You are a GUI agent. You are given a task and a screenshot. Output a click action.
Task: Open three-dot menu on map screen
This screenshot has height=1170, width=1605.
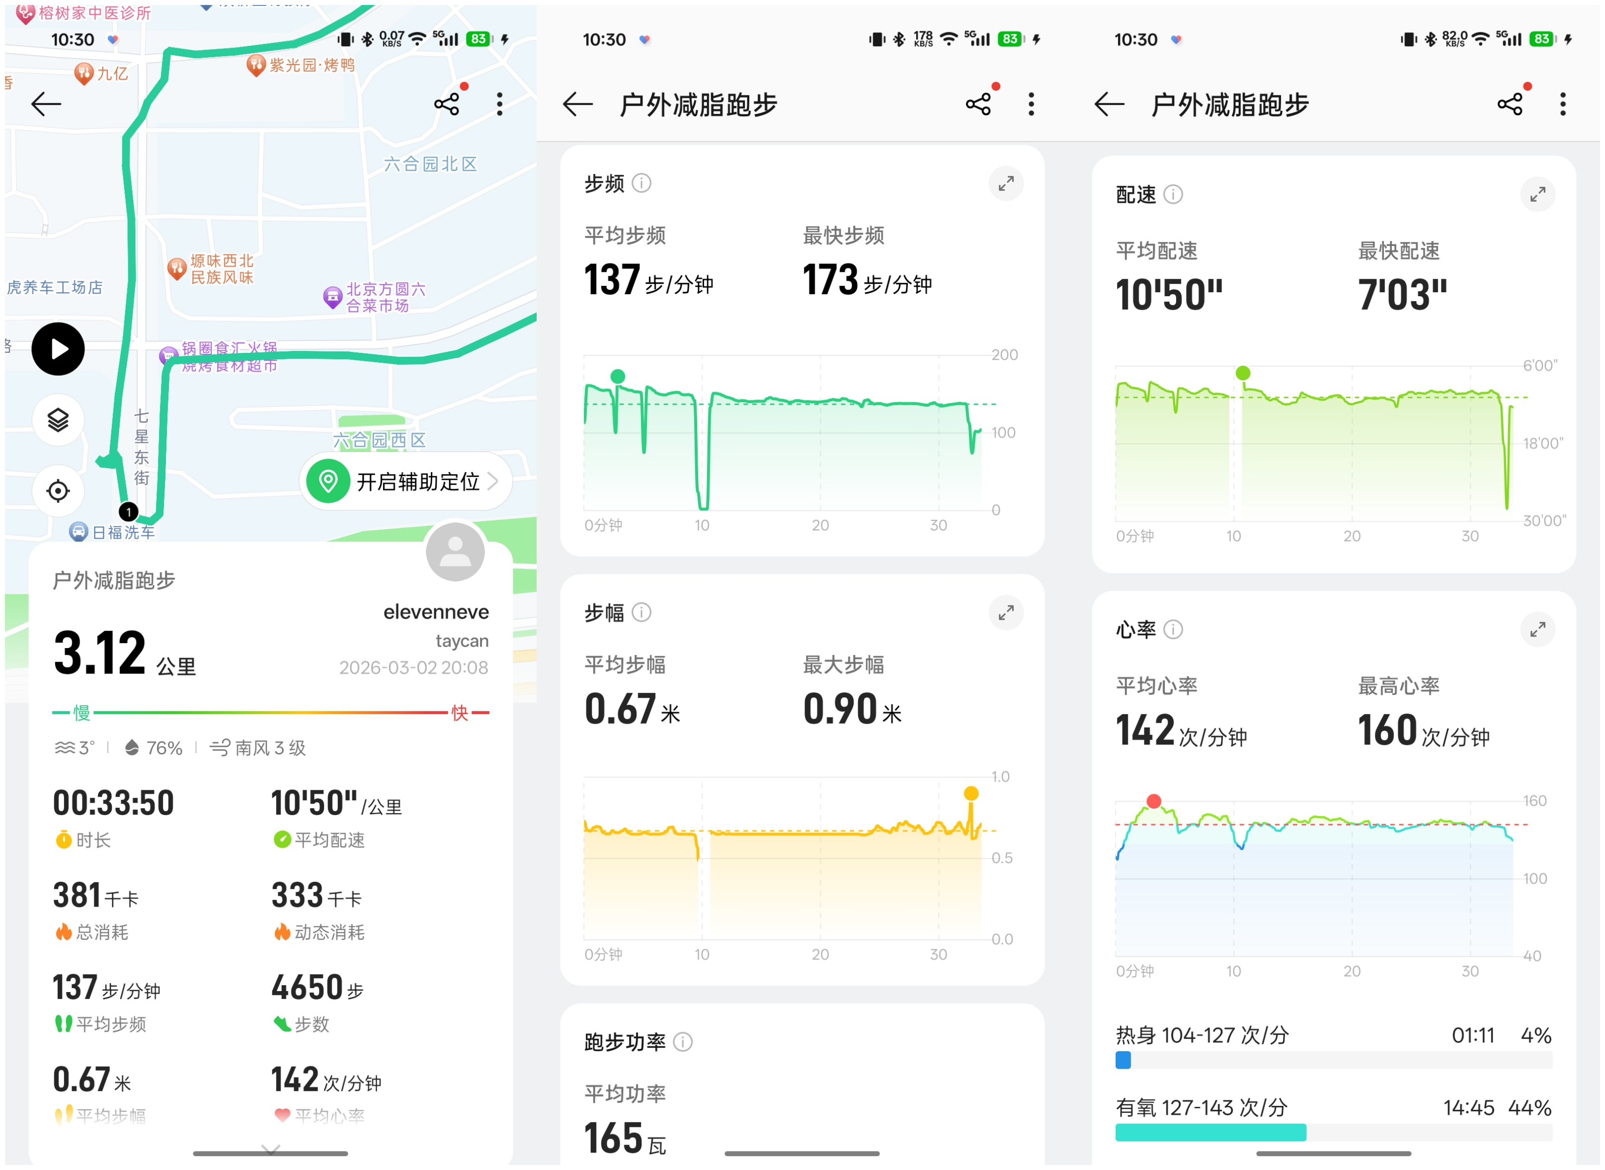pyautogui.click(x=500, y=104)
